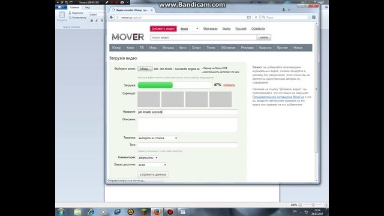384x216 pixels.
Task: Click the Название title input field
Action: click(188, 112)
